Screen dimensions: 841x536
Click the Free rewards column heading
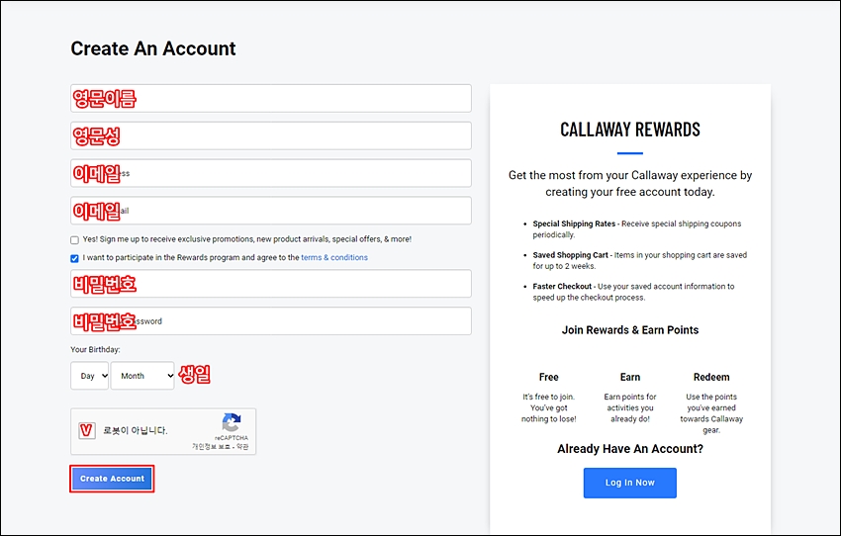tap(549, 378)
